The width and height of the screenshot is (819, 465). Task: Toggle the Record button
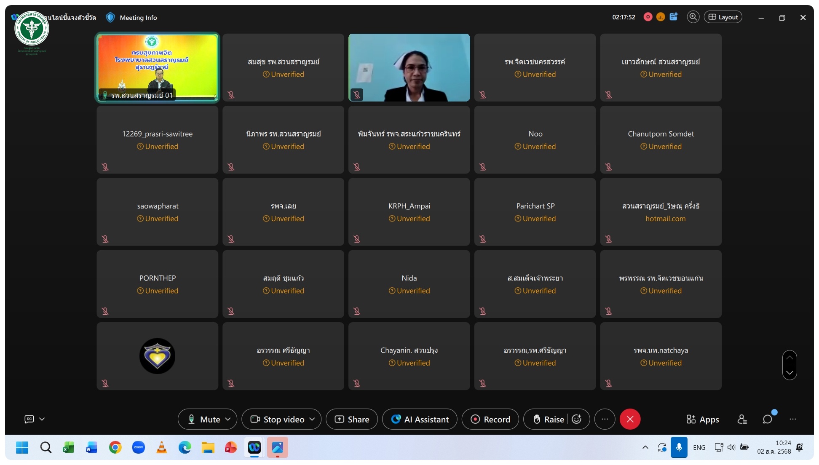(x=490, y=419)
